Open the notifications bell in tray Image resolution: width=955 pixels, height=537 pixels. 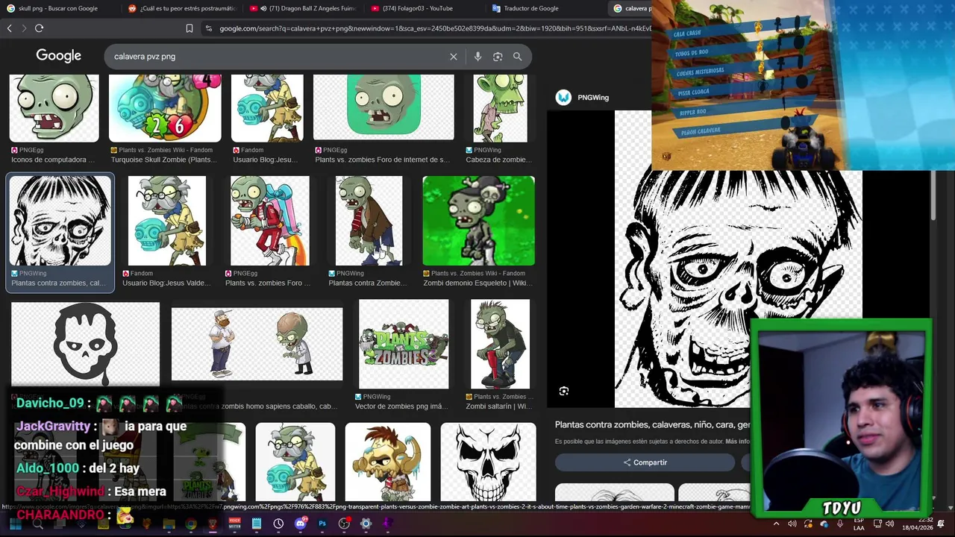click(941, 524)
